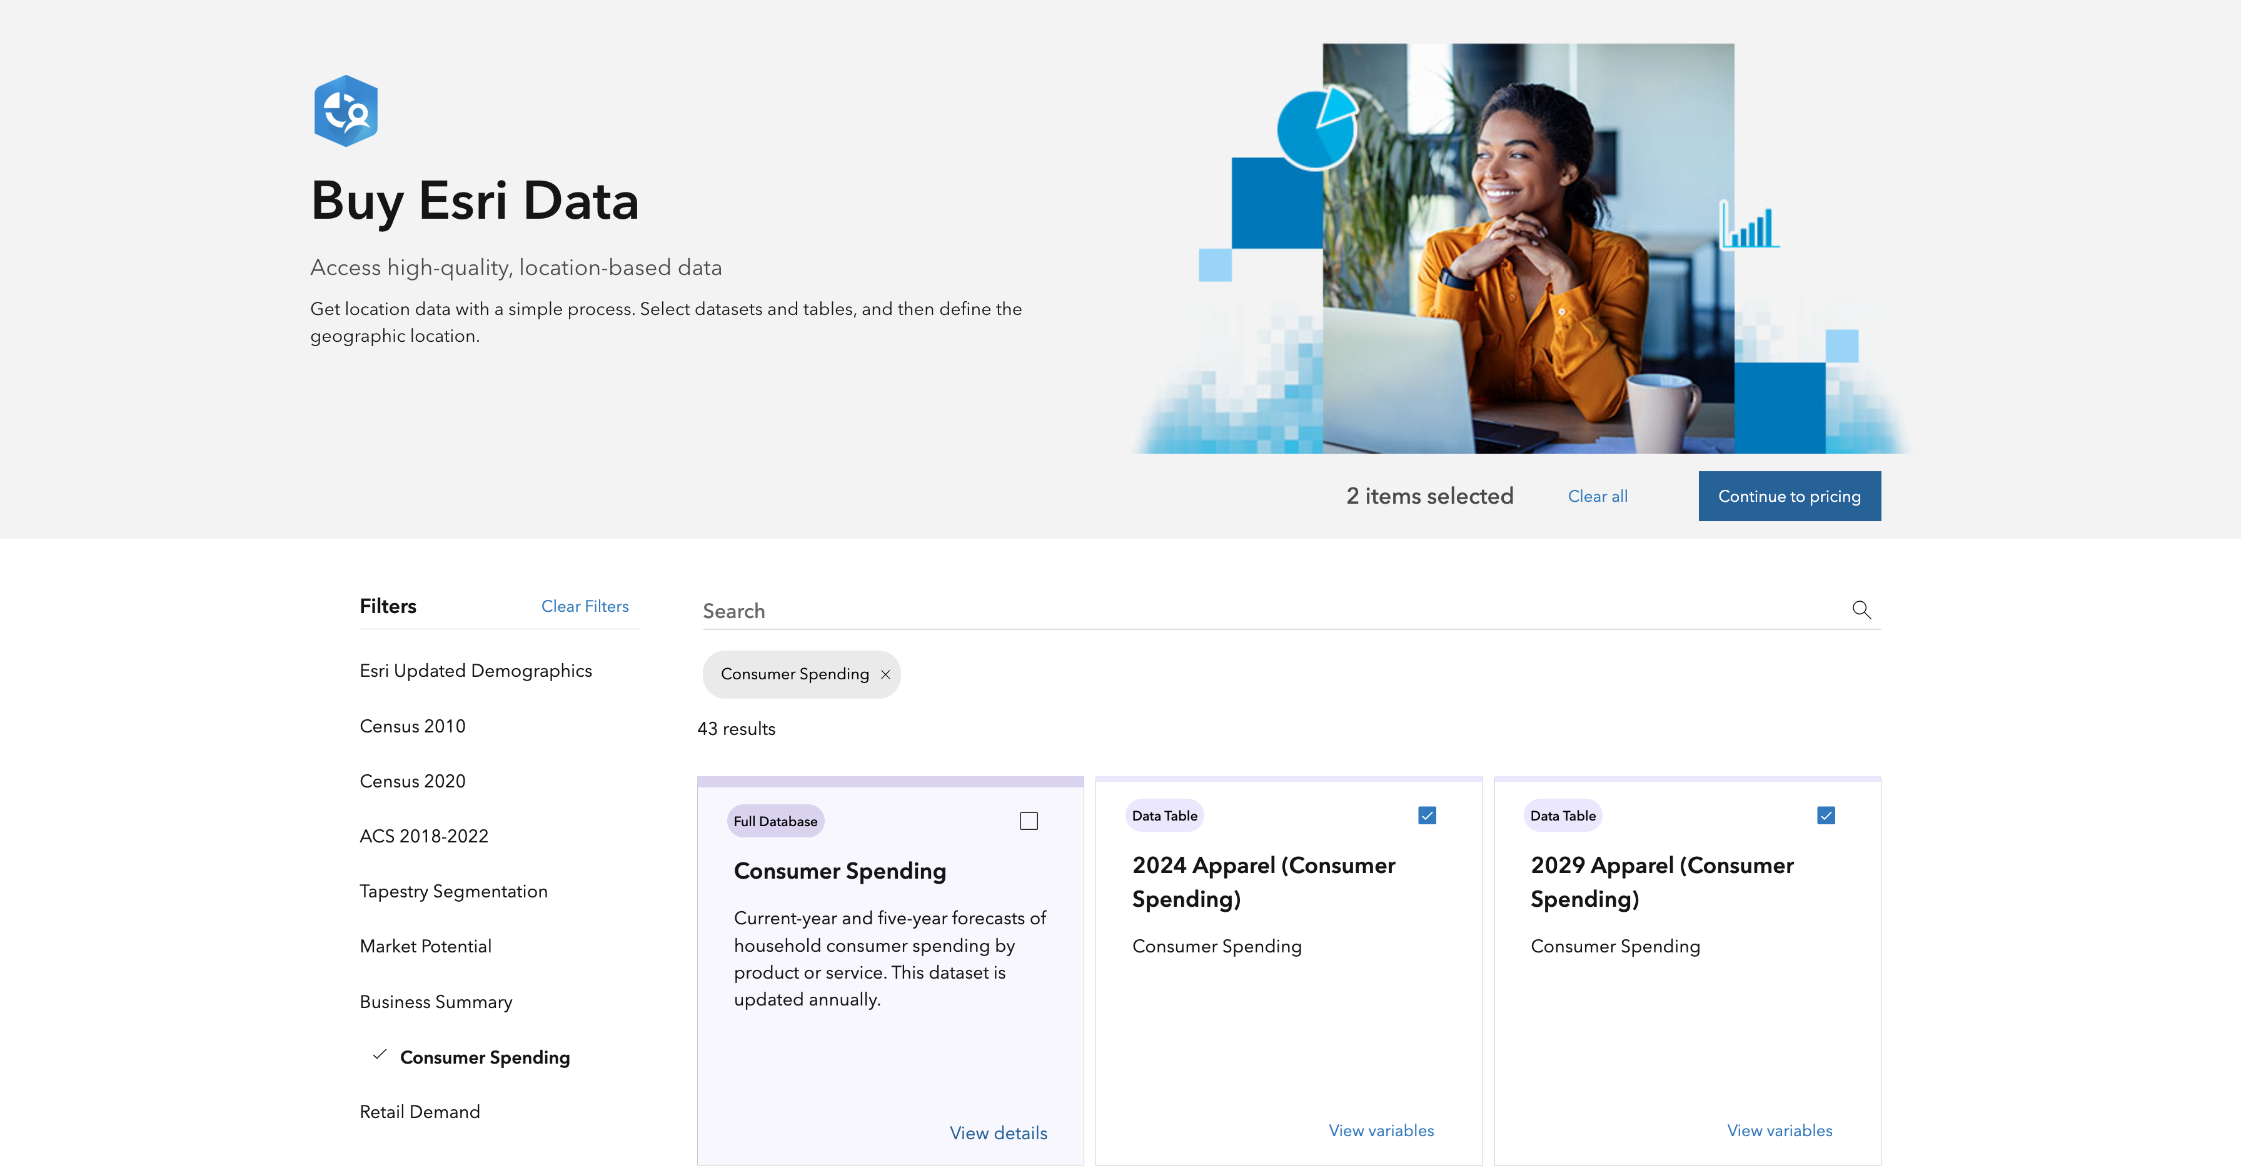Click the Continue to pricing button

(x=1789, y=496)
